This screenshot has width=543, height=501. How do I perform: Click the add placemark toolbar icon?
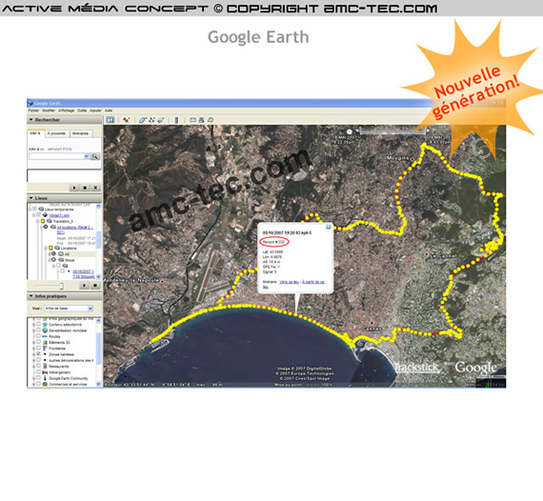[126, 120]
